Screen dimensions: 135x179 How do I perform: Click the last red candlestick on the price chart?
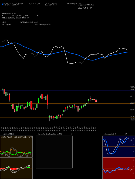pyautogui.click(x=96, y=101)
